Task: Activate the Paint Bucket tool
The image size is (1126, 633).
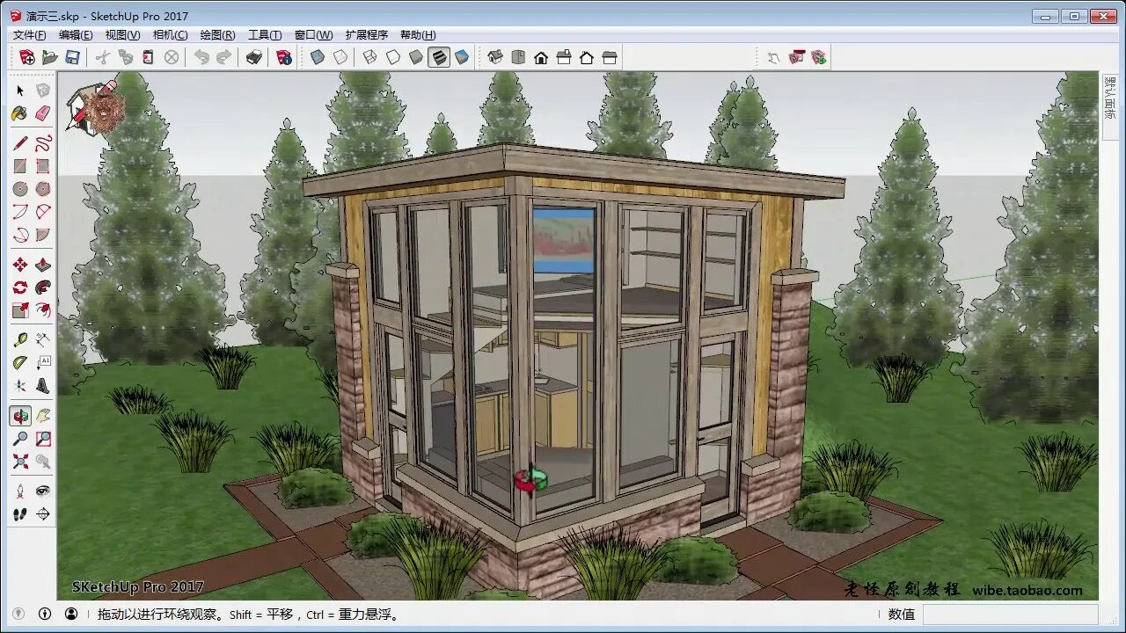Action: [x=19, y=113]
